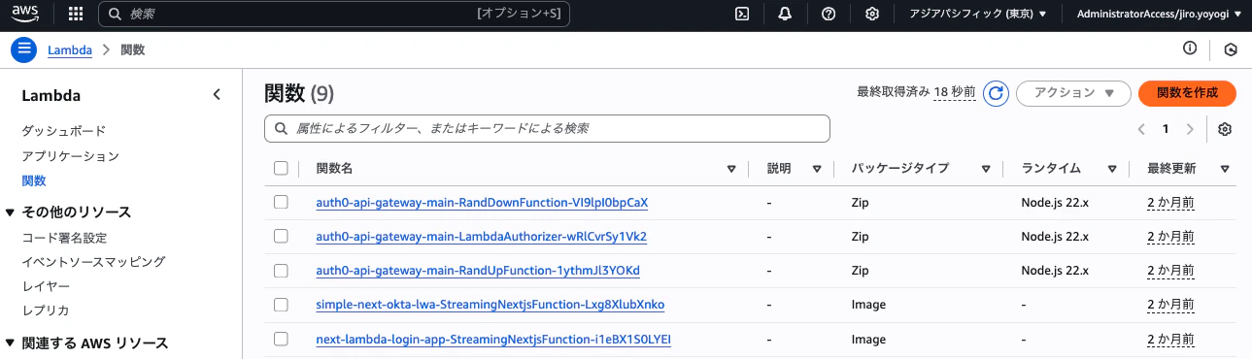The image size is (1252, 359).
Task: Open レプリカ in sidebar
Action: point(46,310)
